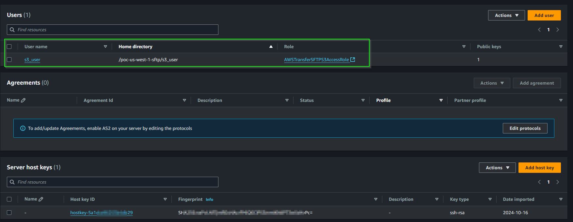Open the hostkey-5a1 host key link
The height and width of the screenshot is (222, 573).
click(102, 213)
